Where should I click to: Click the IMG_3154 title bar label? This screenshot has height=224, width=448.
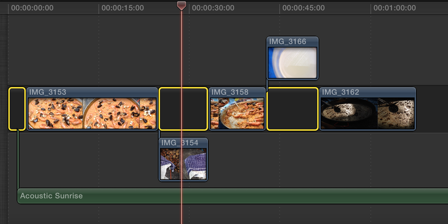(x=179, y=142)
